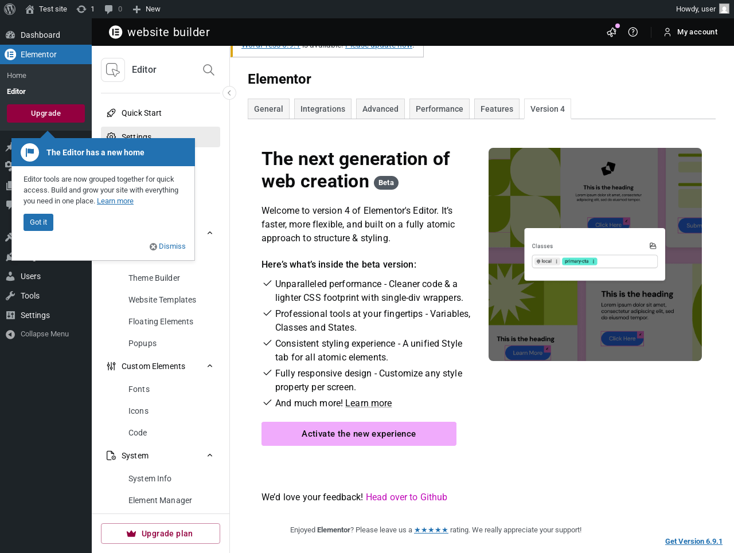Image resolution: width=734 pixels, height=553 pixels.
Task: Activate the new experience
Action: [x=359, y=434]
